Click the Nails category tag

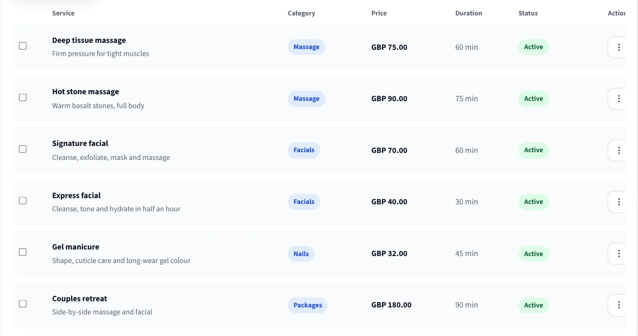click(x=301, y=254)
